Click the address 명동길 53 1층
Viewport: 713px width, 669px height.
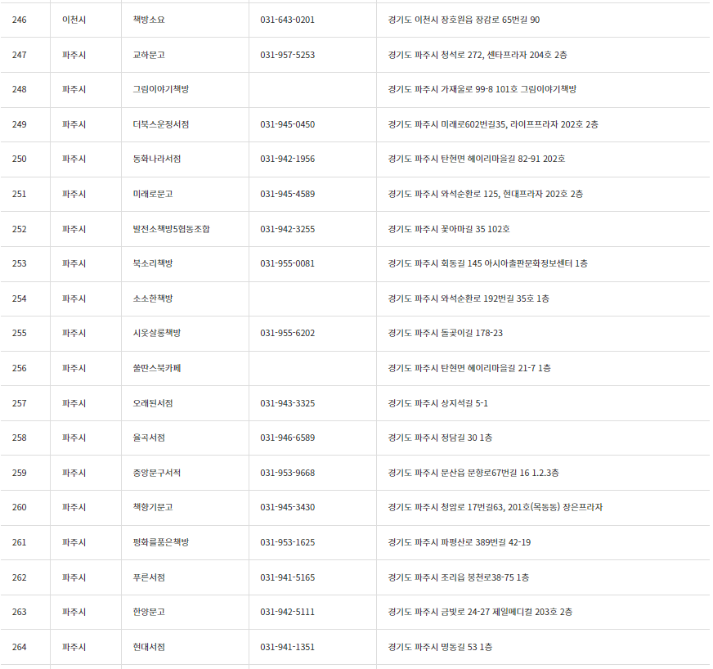(440, 647)
